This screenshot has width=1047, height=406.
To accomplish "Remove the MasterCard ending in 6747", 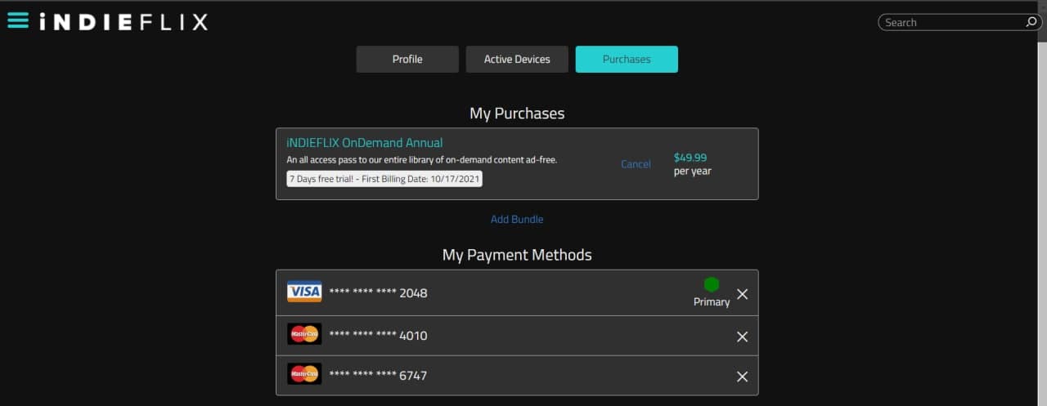I will (x=742, y=377).
